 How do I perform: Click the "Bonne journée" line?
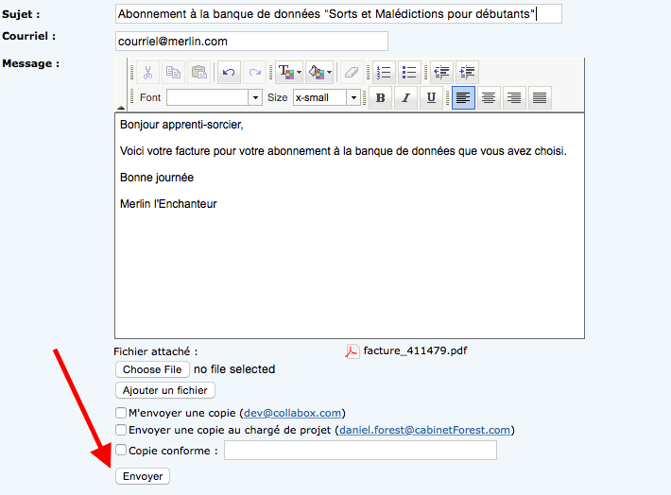point(157,178)
